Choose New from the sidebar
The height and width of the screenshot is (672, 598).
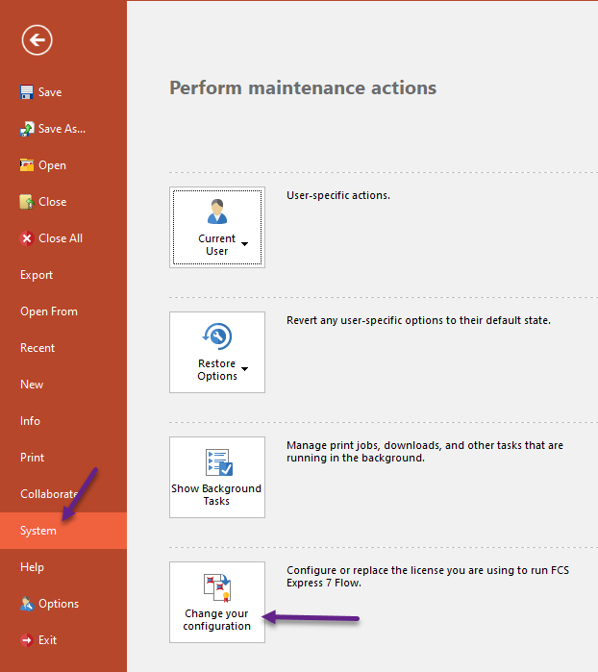(x=32, y=385)
